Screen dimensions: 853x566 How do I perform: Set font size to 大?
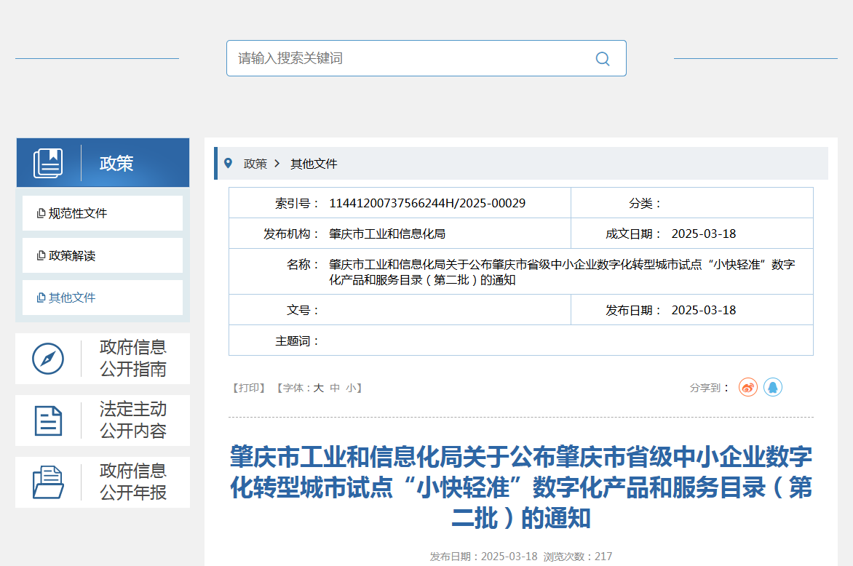318,388
